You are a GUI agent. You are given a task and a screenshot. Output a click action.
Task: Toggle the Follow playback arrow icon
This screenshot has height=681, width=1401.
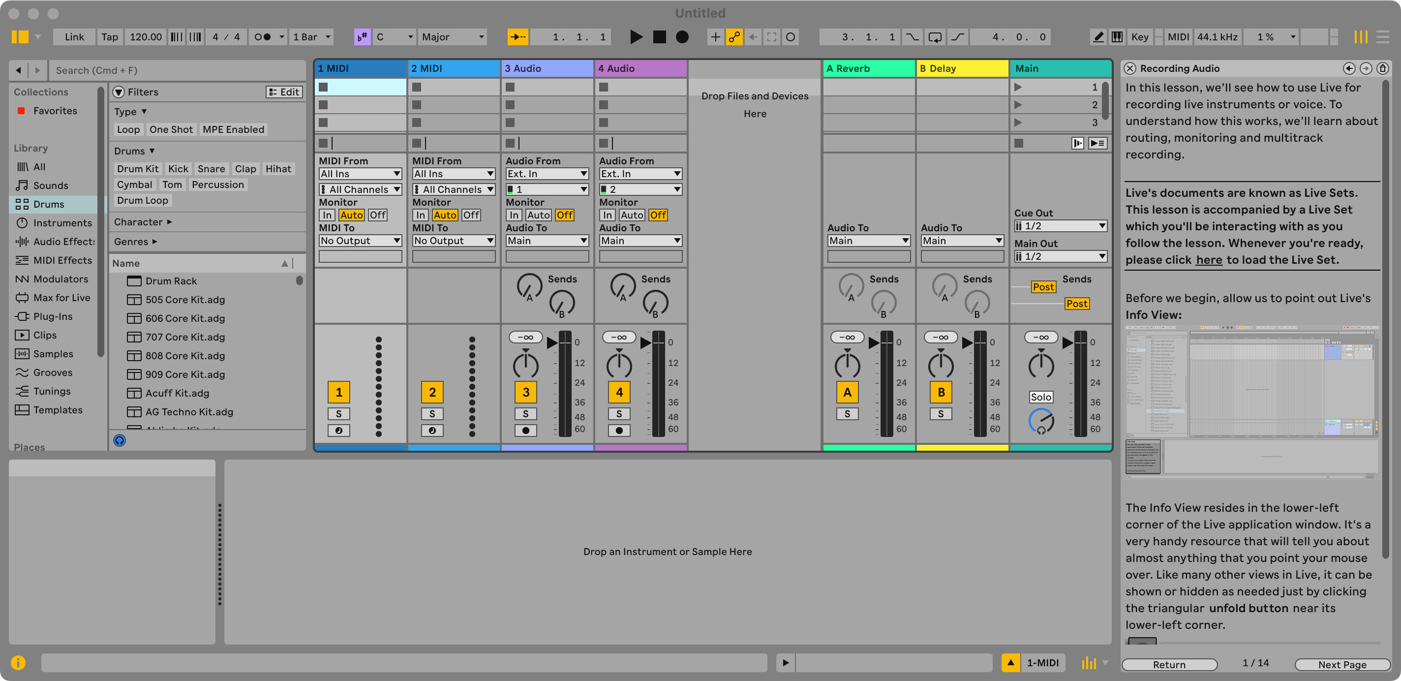click(517, 37)
